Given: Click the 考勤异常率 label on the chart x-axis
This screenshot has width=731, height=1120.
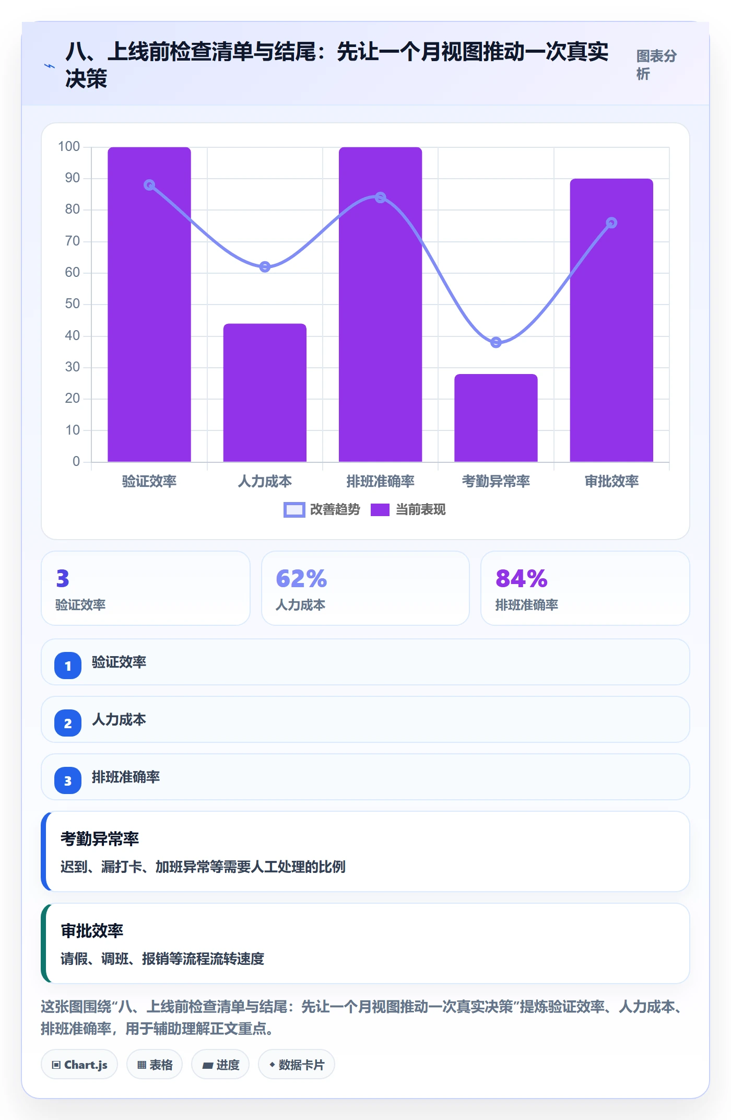Looking at the screenshot, I should pyautogui.click(x=496, y=481).
